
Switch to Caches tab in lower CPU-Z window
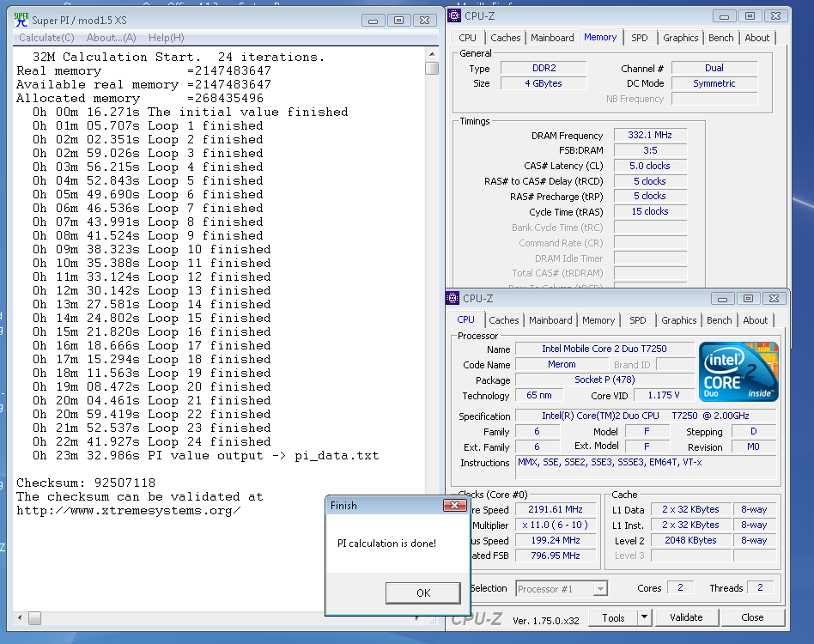click(x=503, y=320)
